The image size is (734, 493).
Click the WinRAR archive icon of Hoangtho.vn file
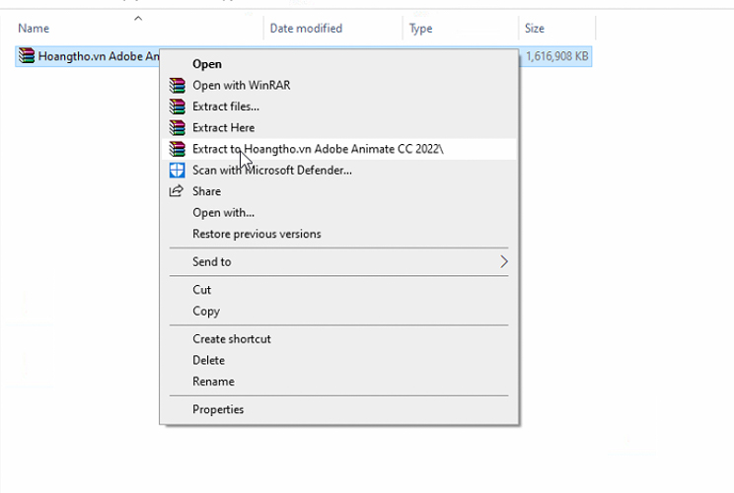click(x=27, y=56)
